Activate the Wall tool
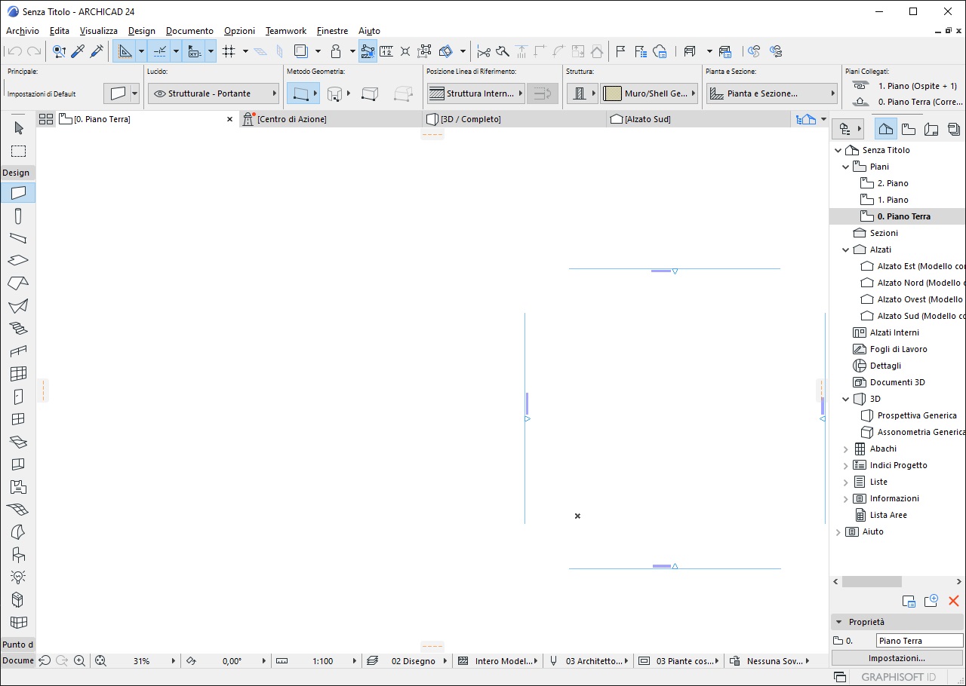 pyautogui.click(x=18, y=193)
